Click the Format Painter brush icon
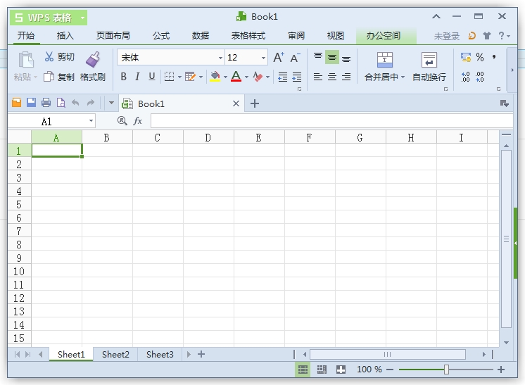Screen dimensions: 525x385 click(93, 59)
